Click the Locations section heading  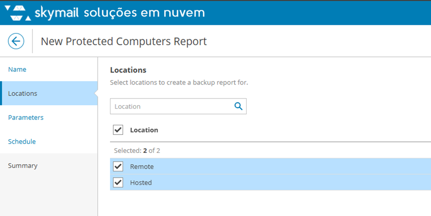pos(128,70)
